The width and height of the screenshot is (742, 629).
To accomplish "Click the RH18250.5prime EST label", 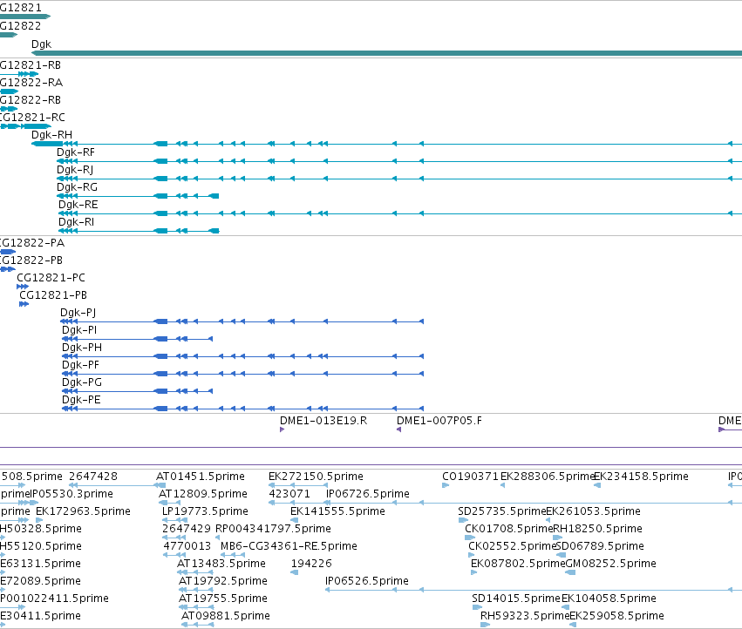I will pos(597,529).
